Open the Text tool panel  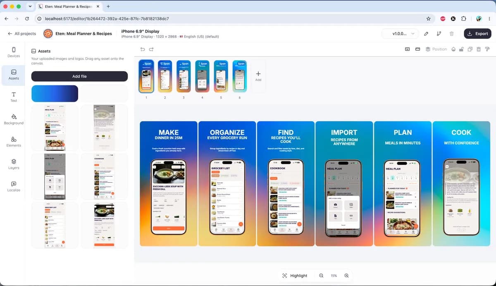pyautogui.click(x=14, y=97)
